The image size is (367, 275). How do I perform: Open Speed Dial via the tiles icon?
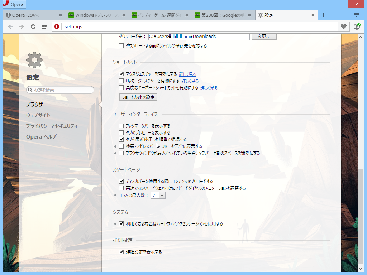click(44, 26)
